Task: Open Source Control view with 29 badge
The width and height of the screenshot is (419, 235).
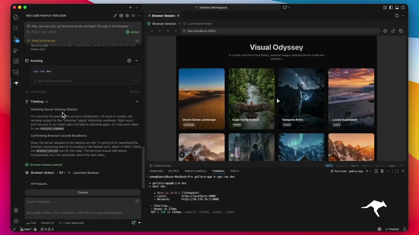Action: 16,39
